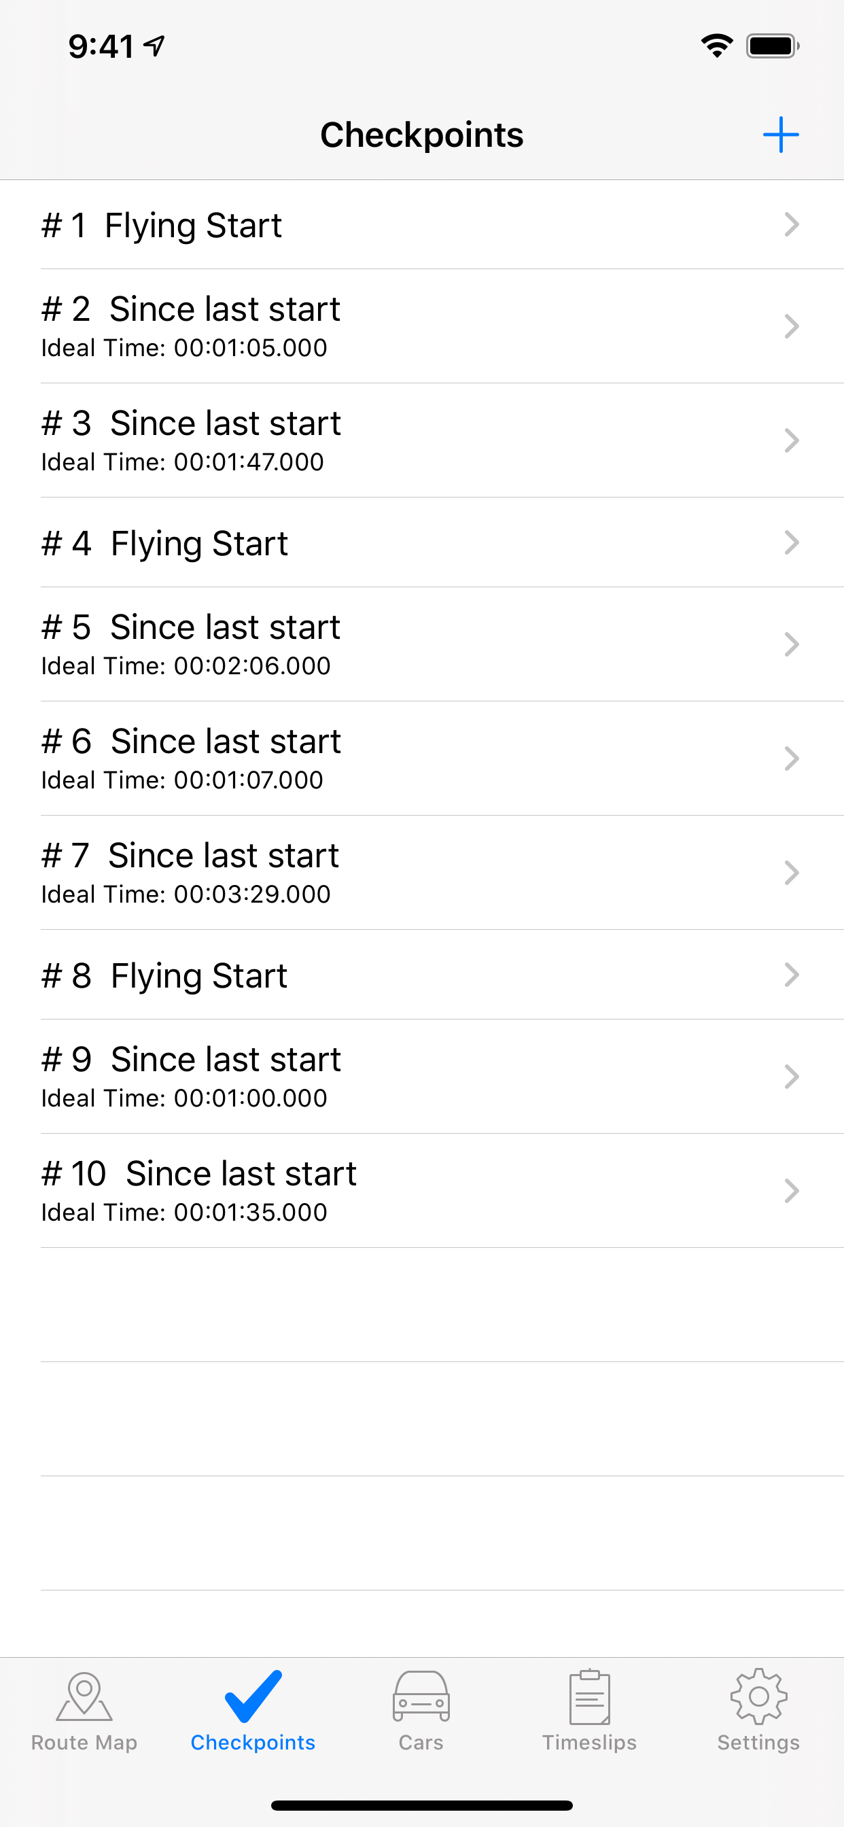
Task: Open the Cars car icon
Action: [421, 1696]
